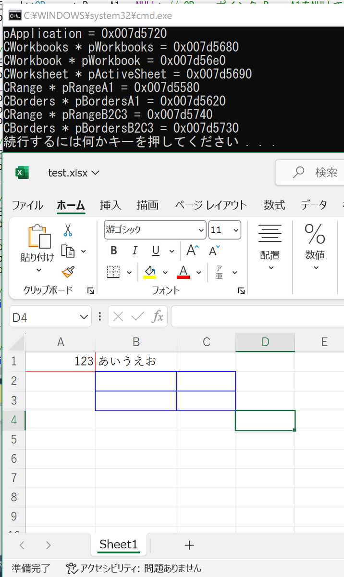Increase font size with larger A

193,250
